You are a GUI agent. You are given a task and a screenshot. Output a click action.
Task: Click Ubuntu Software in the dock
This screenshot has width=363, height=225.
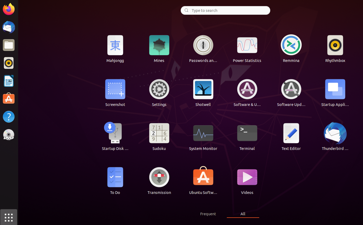[9, 98]
